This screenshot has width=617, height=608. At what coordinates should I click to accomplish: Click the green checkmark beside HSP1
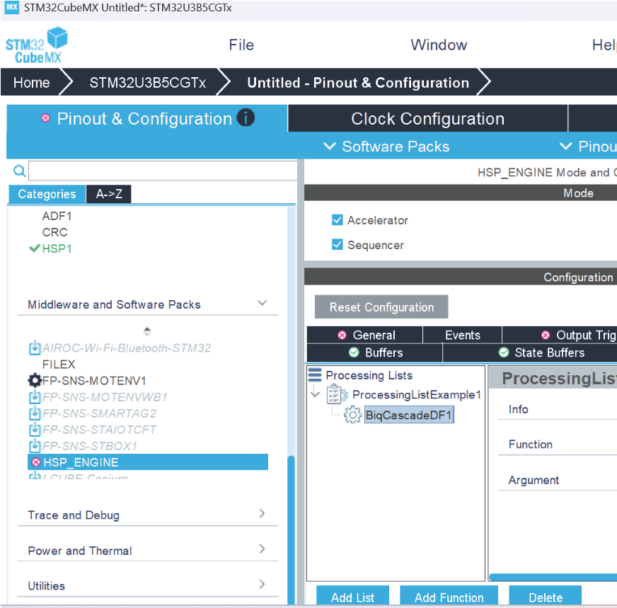pyautogui.click(x=35, y=248)
